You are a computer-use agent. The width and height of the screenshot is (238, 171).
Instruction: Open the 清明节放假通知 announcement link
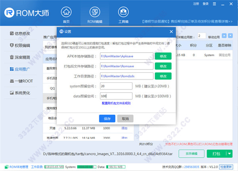point(187,21)
